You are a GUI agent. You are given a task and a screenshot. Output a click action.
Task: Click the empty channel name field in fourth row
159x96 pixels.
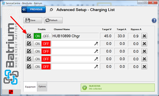point(75,59)
